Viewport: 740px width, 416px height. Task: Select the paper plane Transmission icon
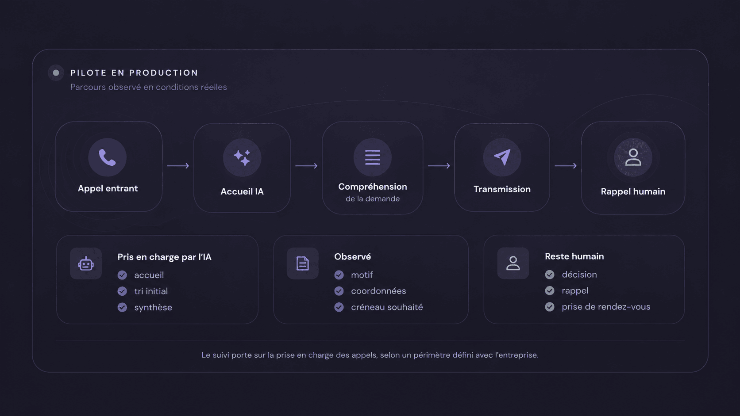(502, 157)
